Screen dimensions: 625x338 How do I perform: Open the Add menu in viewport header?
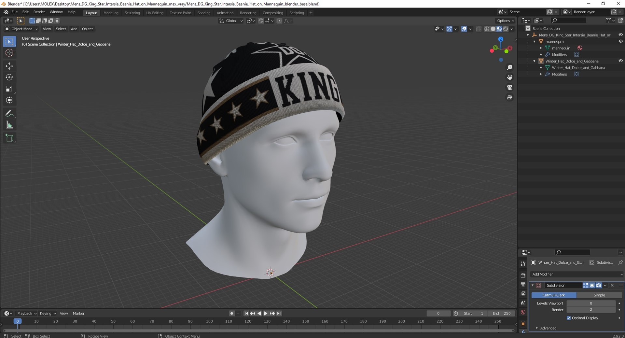click(74, 29)
